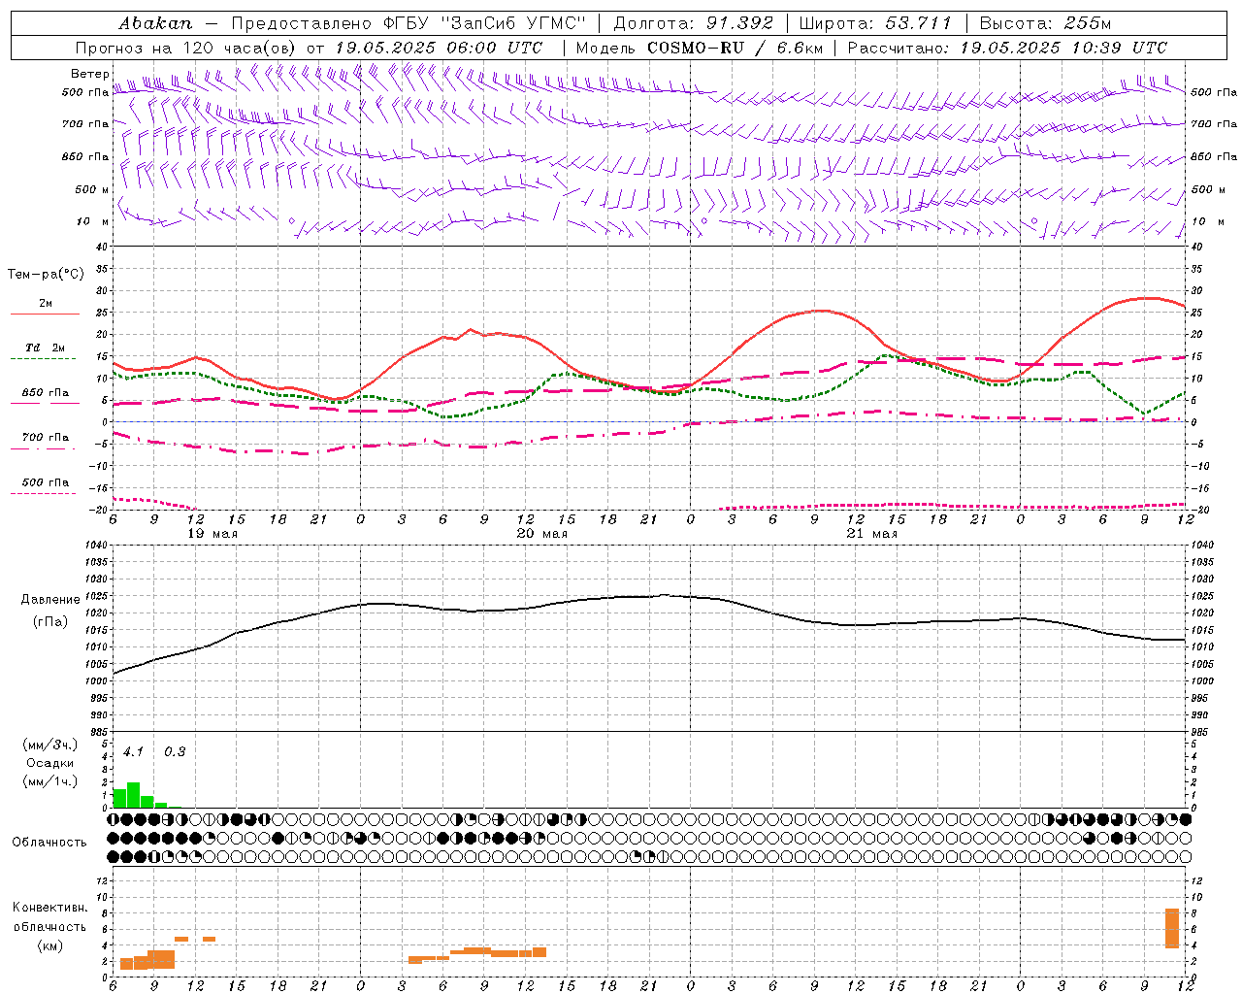This screenshot has height=994, width=1242.
Task: Select "Рассчитано: 19.05.2025 10:39 UTC" timestamp
Action: (1007, 48)
